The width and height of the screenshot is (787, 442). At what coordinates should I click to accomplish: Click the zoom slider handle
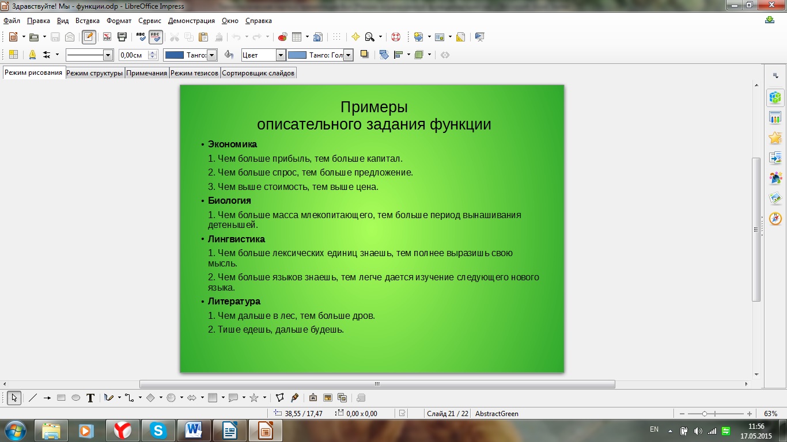[x=705, y=414]
